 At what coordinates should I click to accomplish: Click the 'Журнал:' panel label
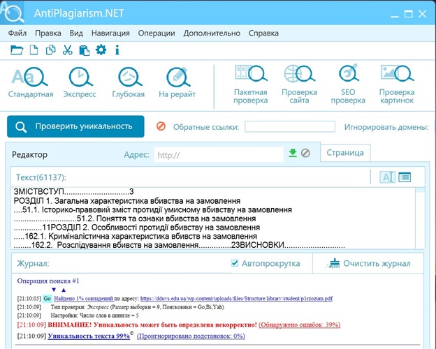[x=33, y=263]
